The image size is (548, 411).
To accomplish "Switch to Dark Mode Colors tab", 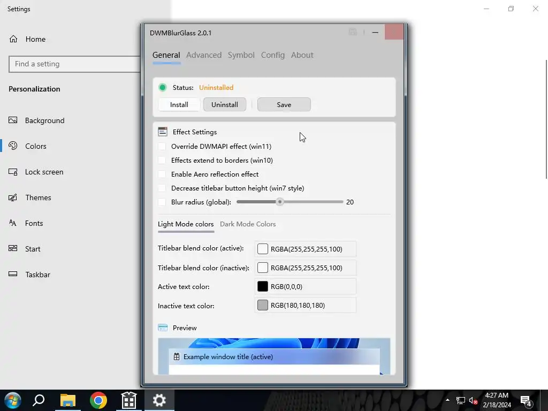I will pyautogui.click(x=248, y=224).
